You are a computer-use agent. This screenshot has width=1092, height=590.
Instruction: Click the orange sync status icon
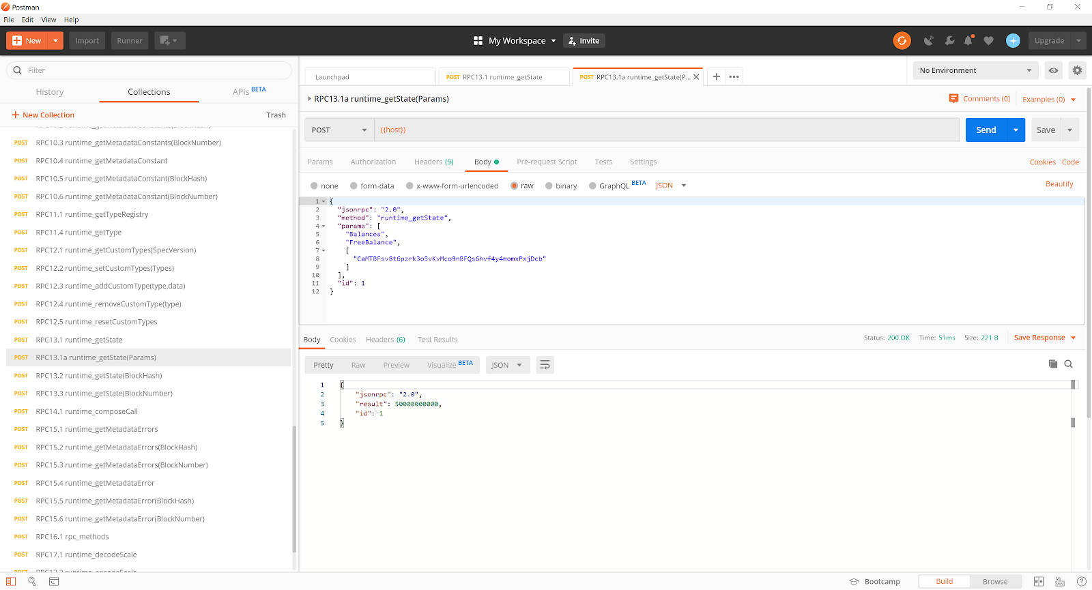[902, 41]
